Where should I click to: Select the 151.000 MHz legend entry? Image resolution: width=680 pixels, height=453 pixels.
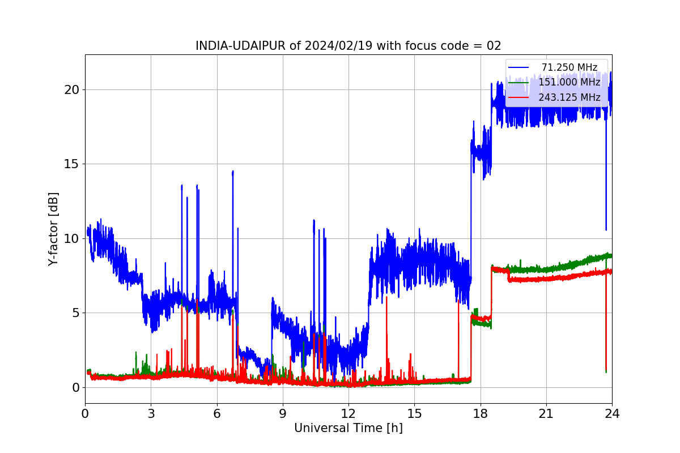tap(569, 82)
